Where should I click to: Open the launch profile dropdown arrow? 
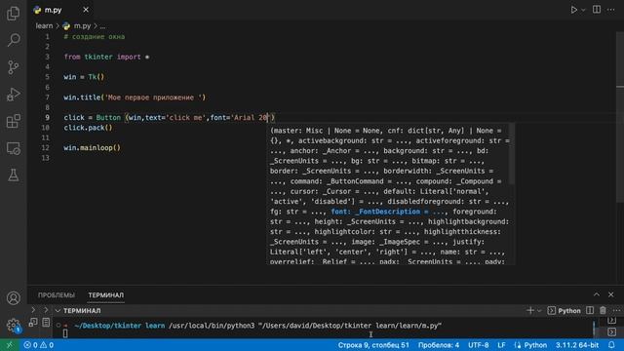[539, 311]
